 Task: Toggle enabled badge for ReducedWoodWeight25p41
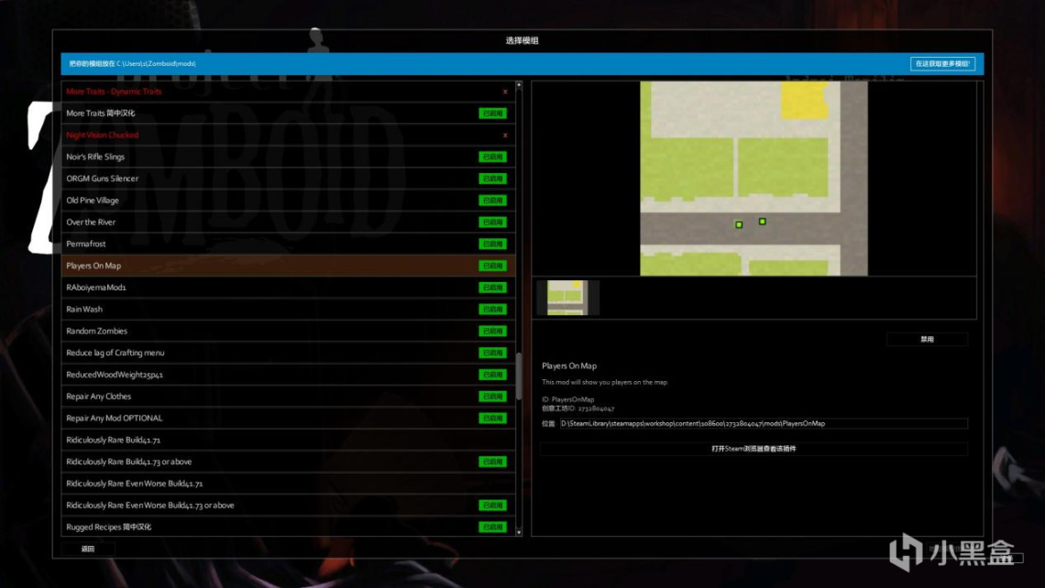pos(492,375)
